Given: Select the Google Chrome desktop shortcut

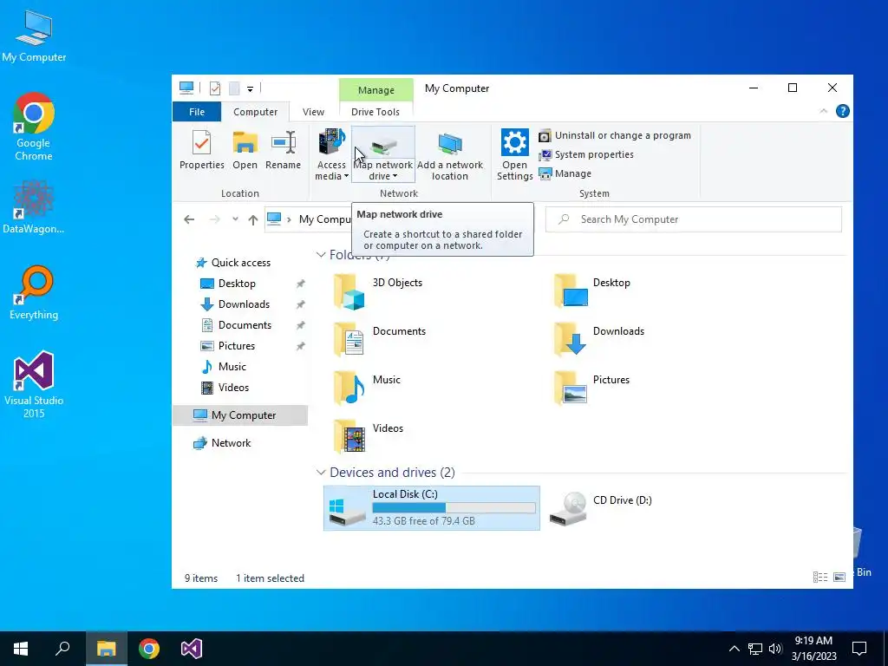Looking at the screenshot, I should pyautogui.click(x=34, y=127).
